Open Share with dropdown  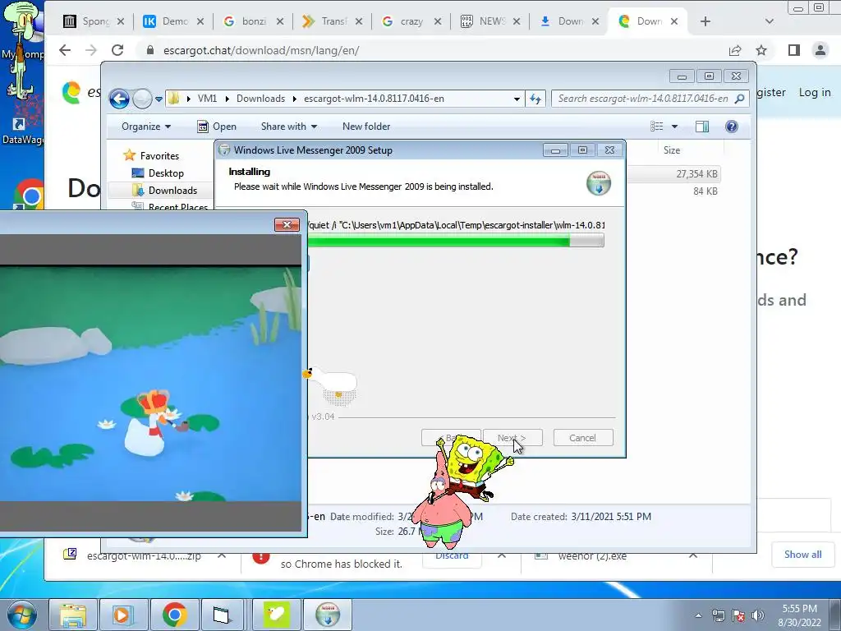tap(289, 127)
